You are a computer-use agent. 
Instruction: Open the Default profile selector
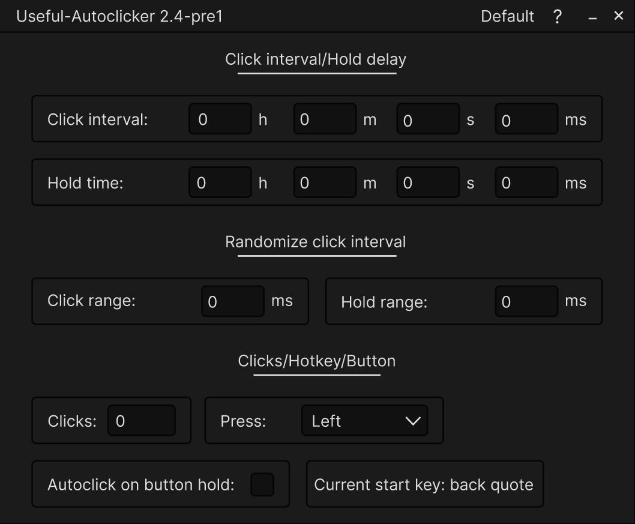point(507,17)
